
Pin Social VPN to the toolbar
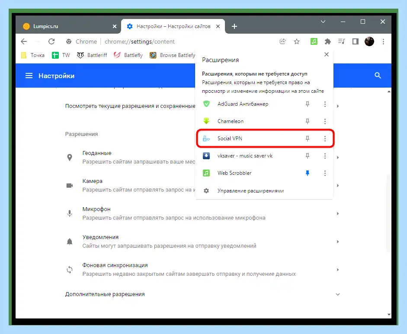[x=308, y=139]
